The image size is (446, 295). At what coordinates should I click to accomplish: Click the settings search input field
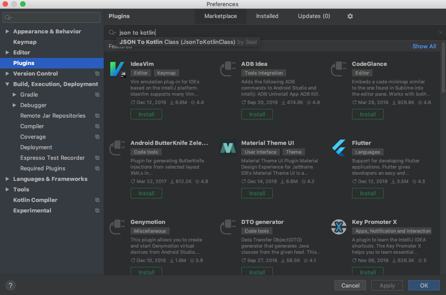(x=51, y=18)
